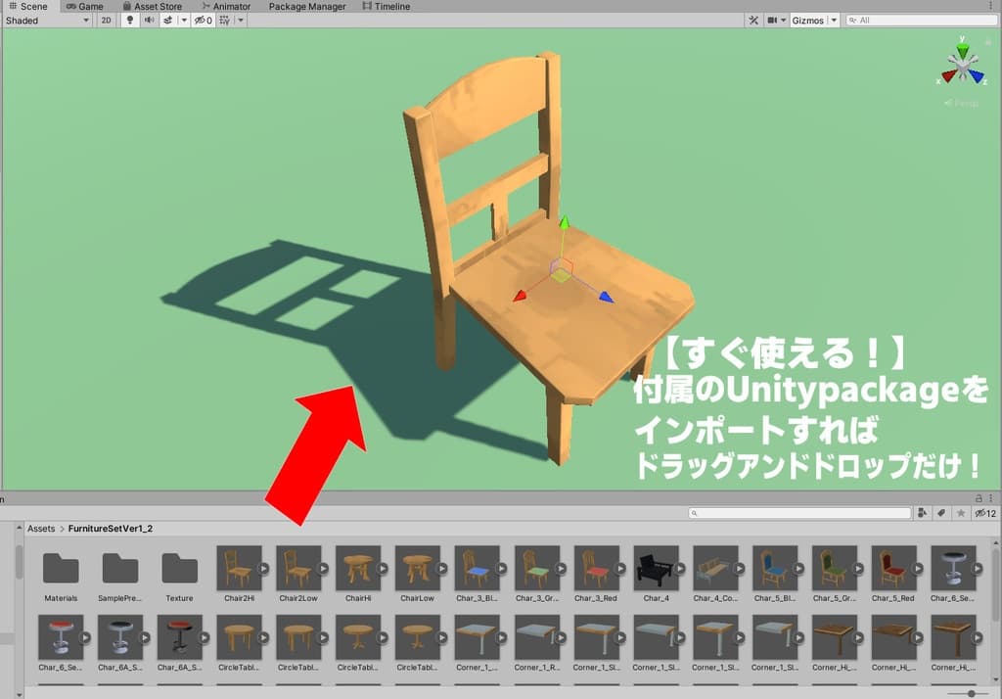Click the favorites star in the Project panel
Viewport: 1002px width, 699px height.
[961, 512]
